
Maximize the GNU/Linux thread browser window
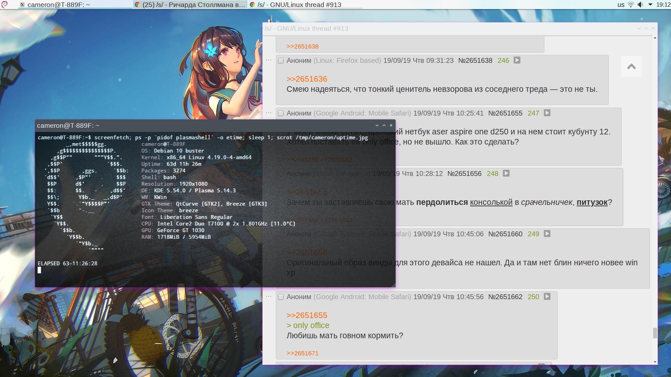tap(646, 28)
